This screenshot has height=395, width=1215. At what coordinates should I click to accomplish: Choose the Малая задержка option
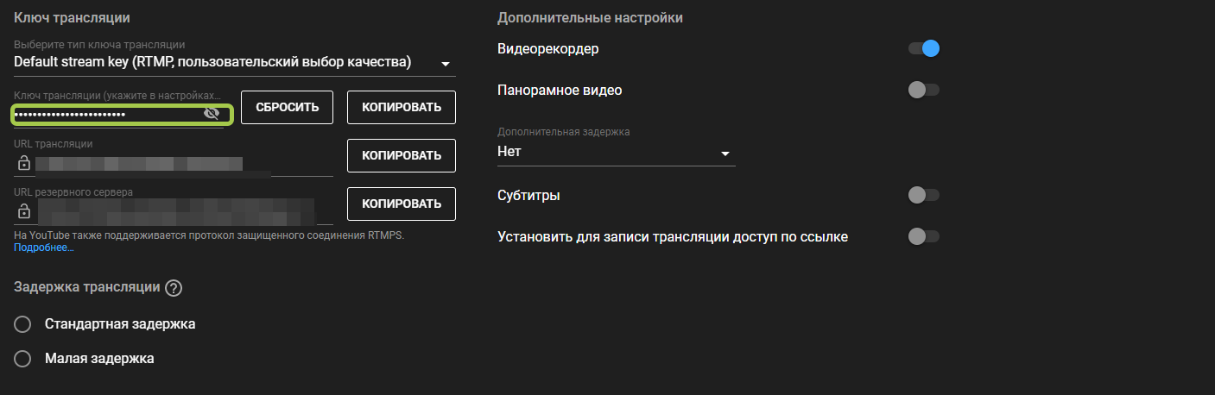point(23,359)
